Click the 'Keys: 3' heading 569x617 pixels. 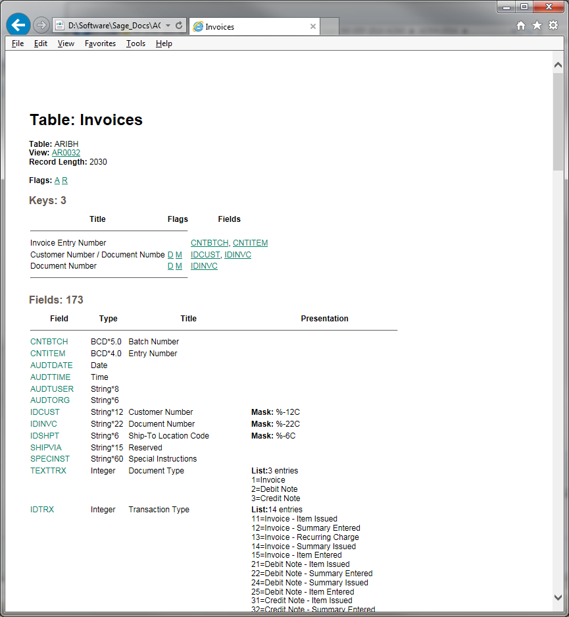[x=47, y=200]
